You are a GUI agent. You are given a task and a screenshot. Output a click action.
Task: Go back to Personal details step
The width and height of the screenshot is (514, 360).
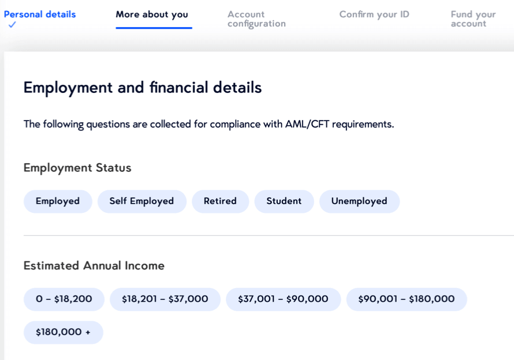40,14
